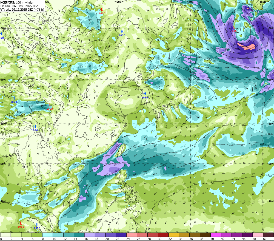
Task: Click the salmon pink 24–26 legend swatch
Action: 132,235
